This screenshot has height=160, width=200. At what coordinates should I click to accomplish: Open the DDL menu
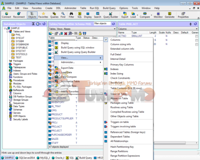(58, 8)
